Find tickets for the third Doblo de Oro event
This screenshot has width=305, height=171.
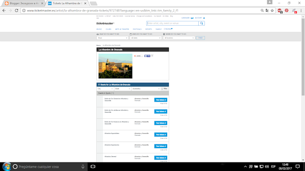click(x=161, y=123)
